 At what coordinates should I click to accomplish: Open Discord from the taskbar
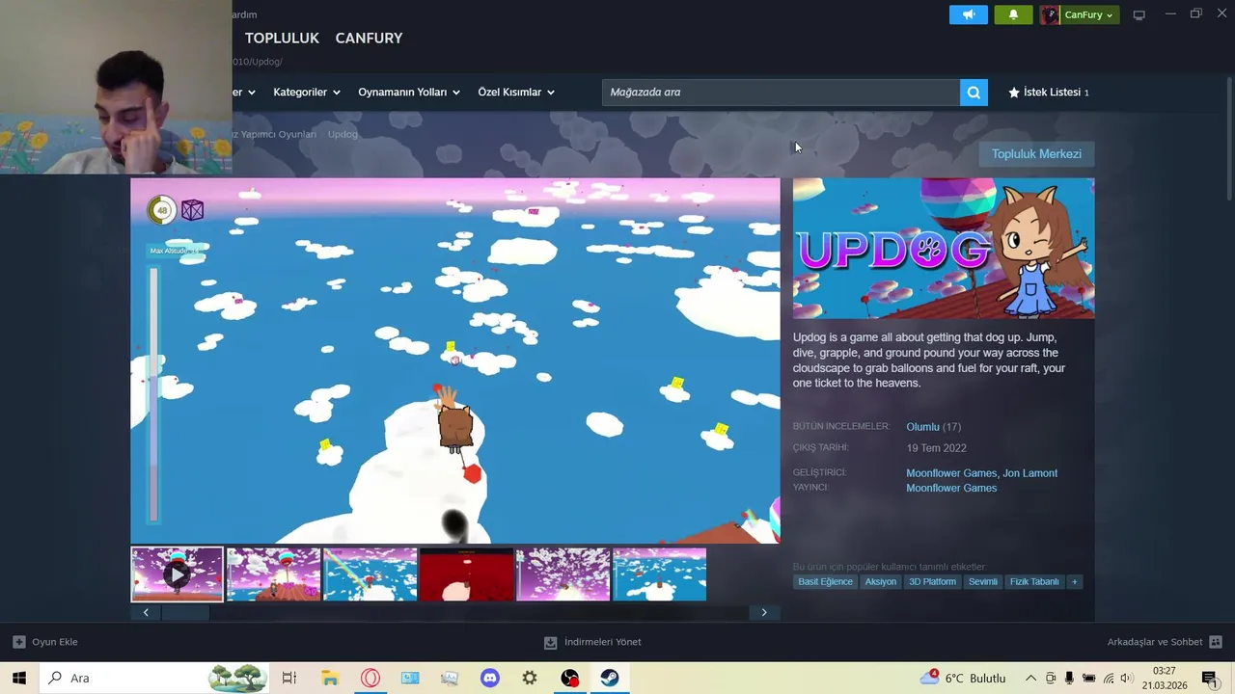click(490, 678)
